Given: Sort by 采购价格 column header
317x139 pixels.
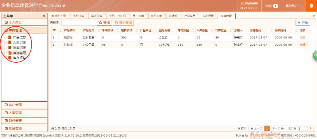Looking at the screenshot, I should (110, 30).
